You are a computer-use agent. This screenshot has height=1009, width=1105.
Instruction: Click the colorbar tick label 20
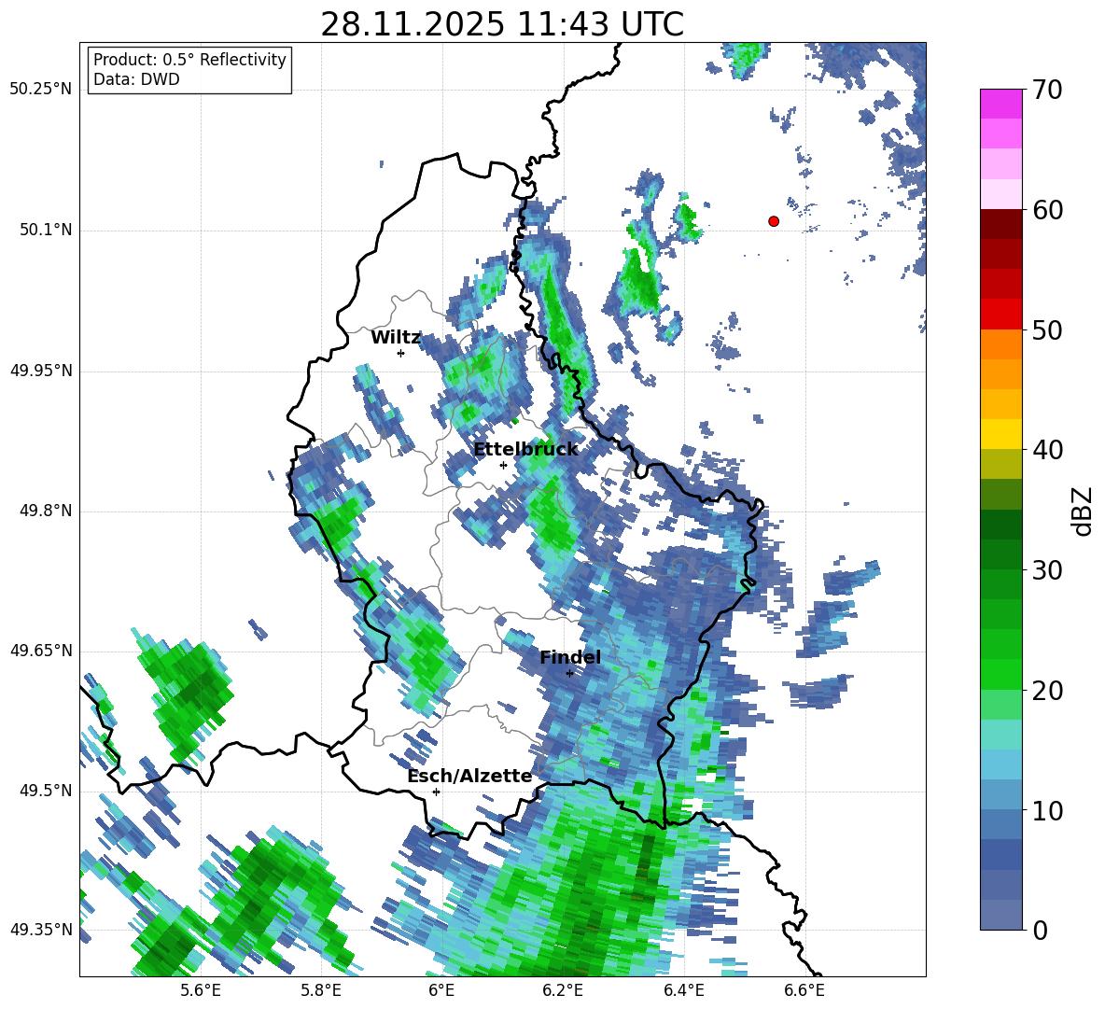pyautogui.click(x=1048, y=691)
